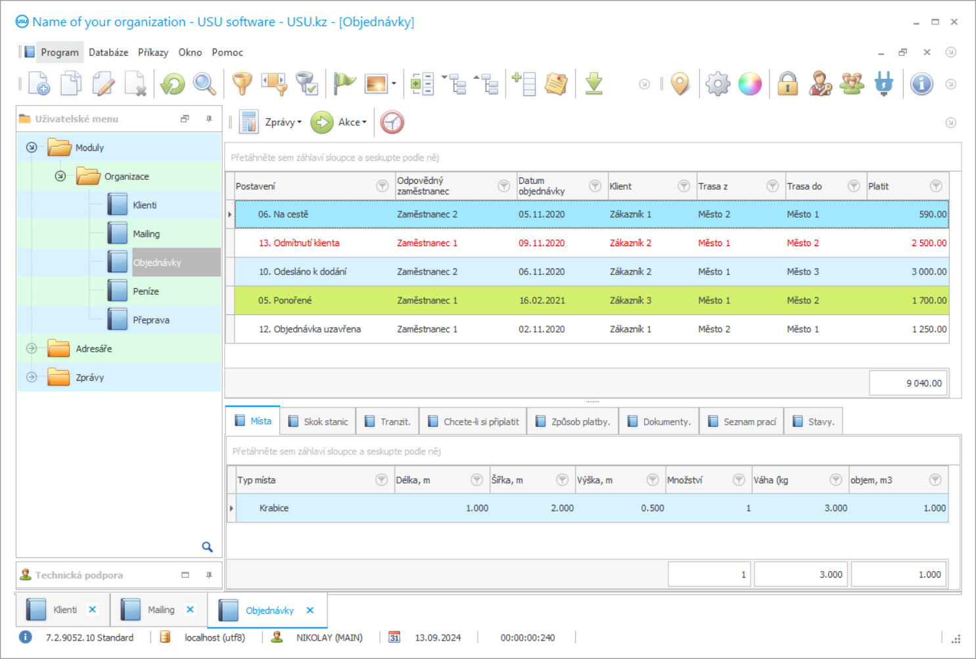Open the color wheel theme picker
Image resolution: width=976 pixels, height=659 pixels.
(750, 84)
